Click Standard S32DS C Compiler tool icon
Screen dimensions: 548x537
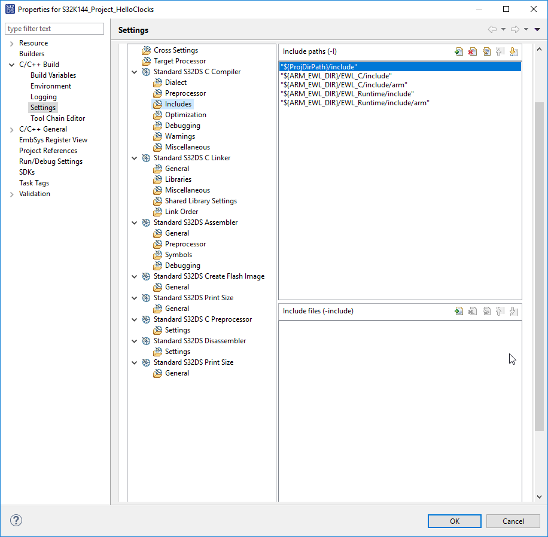146,72
